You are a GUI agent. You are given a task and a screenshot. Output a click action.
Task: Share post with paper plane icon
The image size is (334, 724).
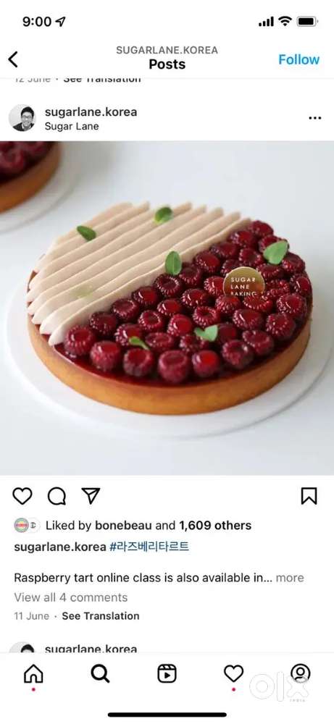click(91, 496)
